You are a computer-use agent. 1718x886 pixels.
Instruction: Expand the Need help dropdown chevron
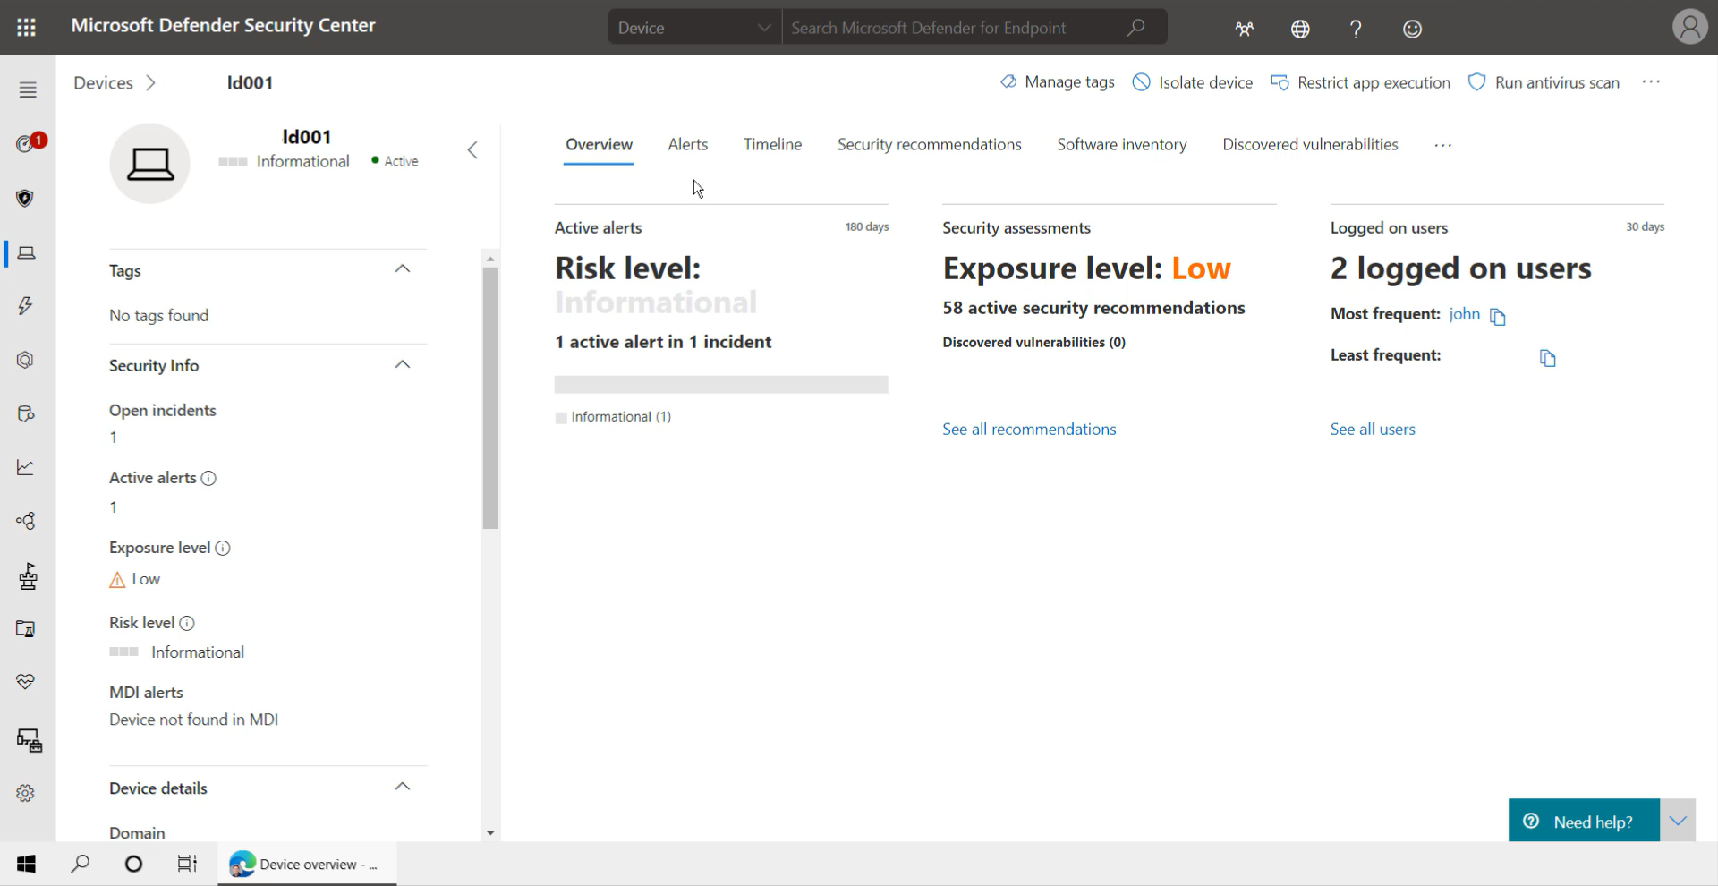(x=1679, y=821)
